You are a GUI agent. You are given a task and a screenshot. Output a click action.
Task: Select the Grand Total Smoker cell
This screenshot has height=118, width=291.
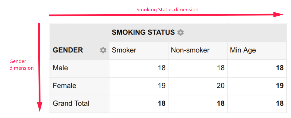[x=139, y=104]
